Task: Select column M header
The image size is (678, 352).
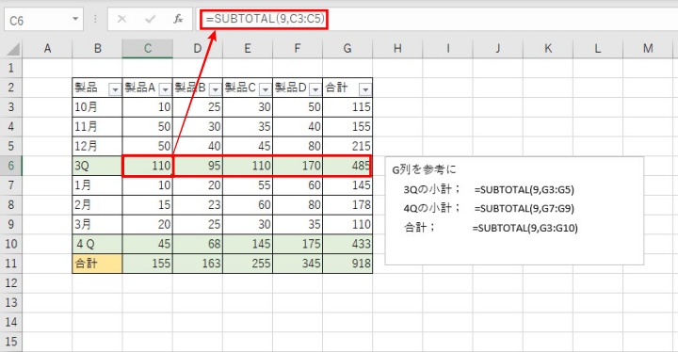Action: (648, 48)
